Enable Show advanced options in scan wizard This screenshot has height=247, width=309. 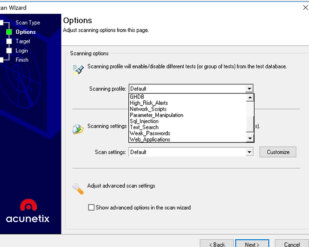[91, 208]
